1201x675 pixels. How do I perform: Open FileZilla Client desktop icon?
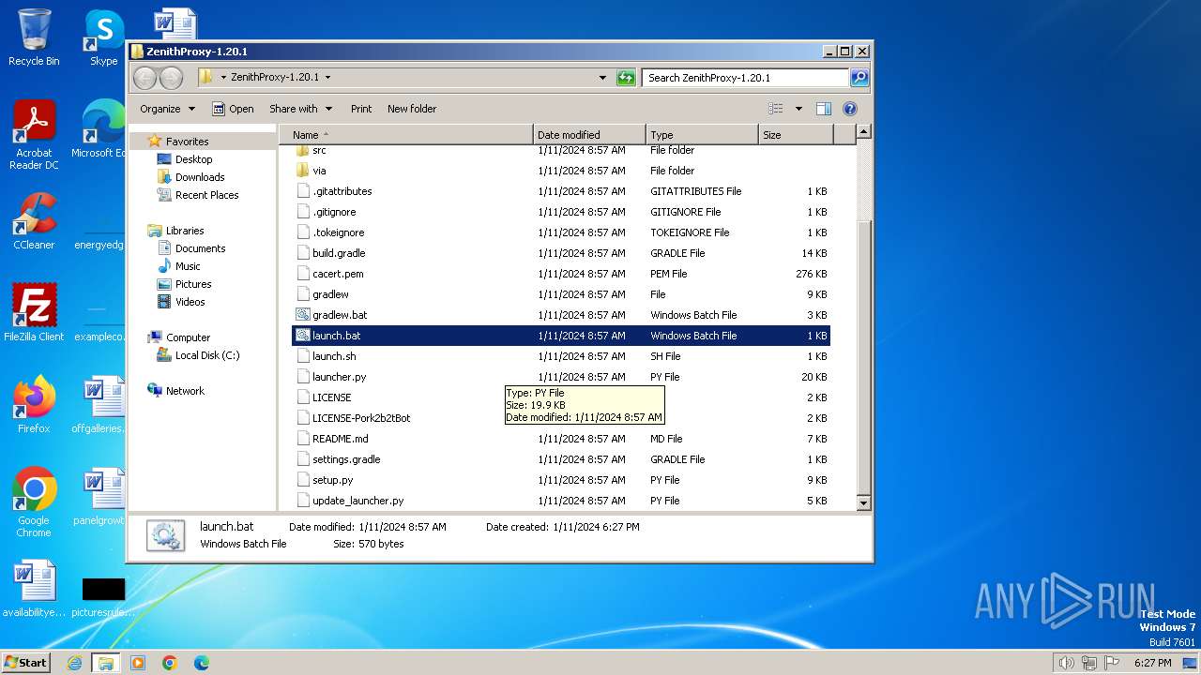click(34, 313)
